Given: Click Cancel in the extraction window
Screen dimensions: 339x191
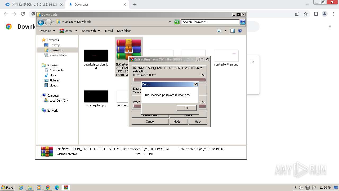Looking at the screenshot, I should click(150, 121).
